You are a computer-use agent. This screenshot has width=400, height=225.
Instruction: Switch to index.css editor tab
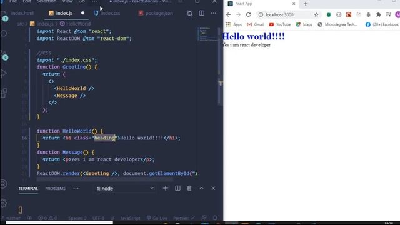(x=111, y=13)
